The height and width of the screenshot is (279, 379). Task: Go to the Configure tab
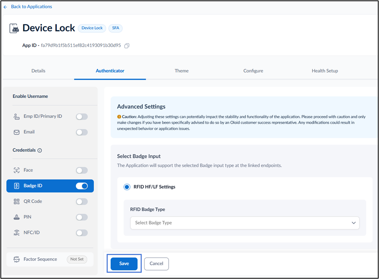253,71
